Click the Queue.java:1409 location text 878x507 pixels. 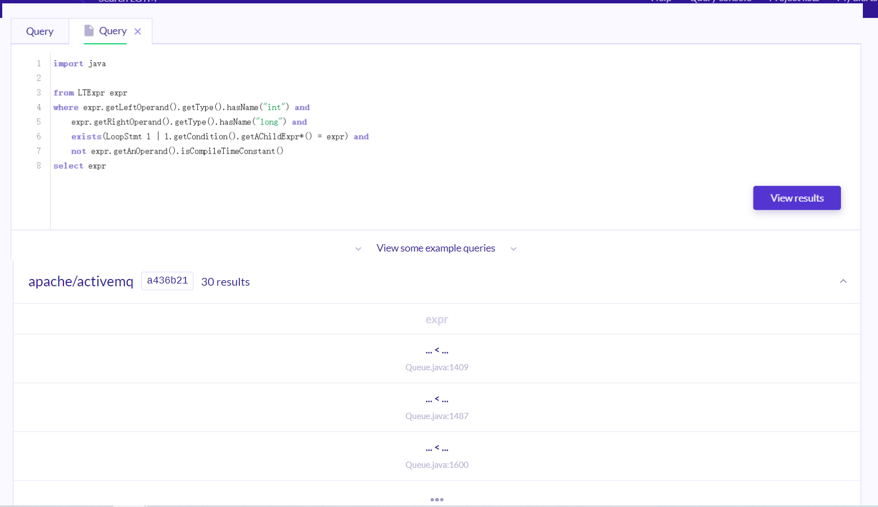(x=437, y=368)
